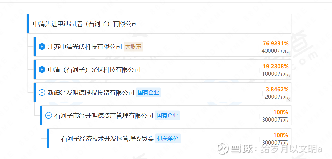Viewport: 332px width, 159px height.
Task: Click the 3.8462% shareholding percentage
Action: (277, 89)
